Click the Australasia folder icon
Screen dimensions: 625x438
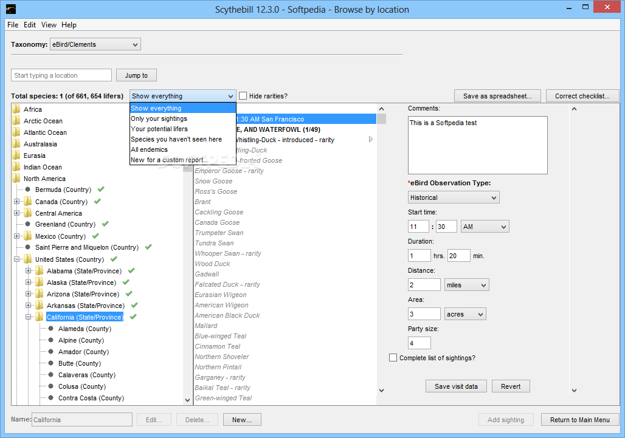(16, 144)
